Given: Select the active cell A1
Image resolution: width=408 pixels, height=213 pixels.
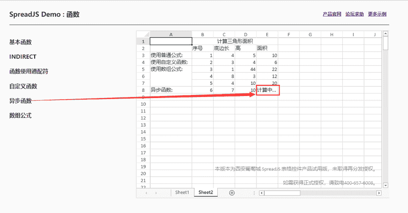Looking at the screenshot, I should (x=171, y=41).
